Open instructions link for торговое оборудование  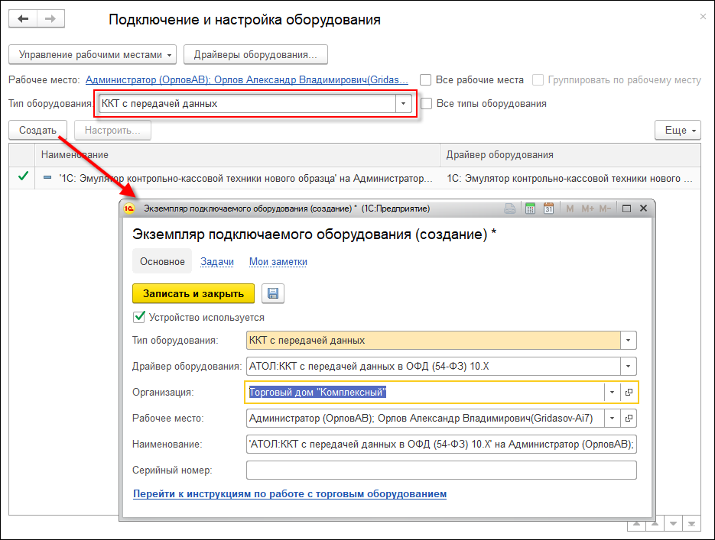[x=290, y=494]
